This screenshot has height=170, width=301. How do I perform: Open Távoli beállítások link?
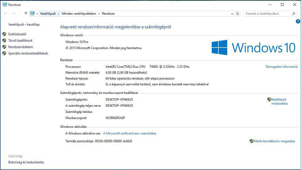click(20, 41)
